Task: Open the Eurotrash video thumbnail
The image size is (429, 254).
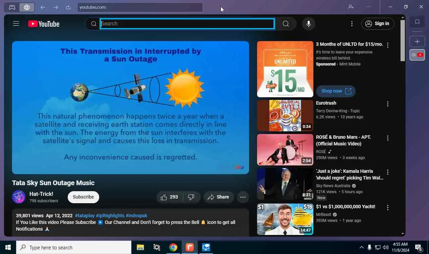Action: coord(285,116)
